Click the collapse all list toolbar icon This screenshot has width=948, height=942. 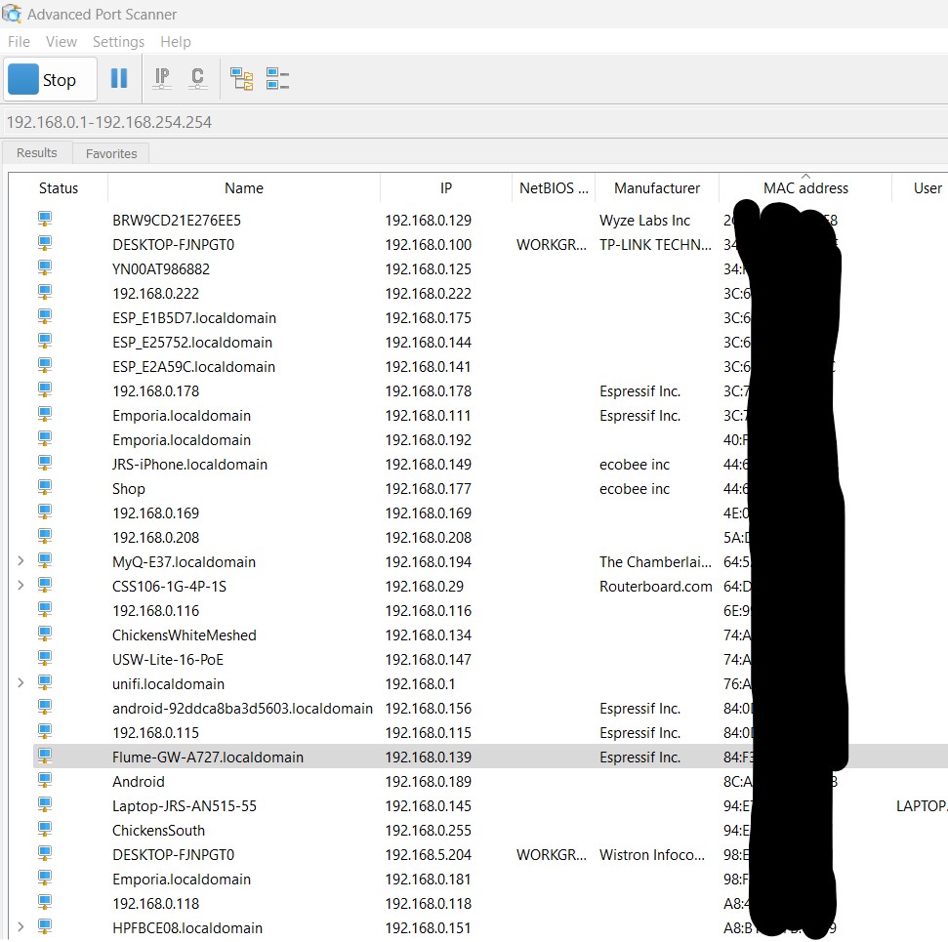click(x=277, y=79)
